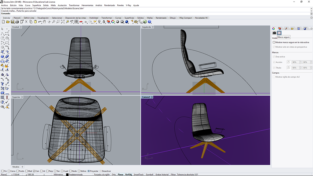Open a file with the folder icon
The width and height of the screenshot is (313, 176).
point(8,22)
